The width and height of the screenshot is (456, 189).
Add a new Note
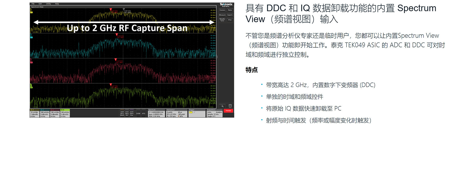click(230, 10)
